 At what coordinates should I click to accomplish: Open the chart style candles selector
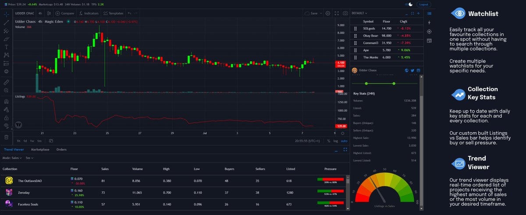pyautogui.click(x=50, y=13)
